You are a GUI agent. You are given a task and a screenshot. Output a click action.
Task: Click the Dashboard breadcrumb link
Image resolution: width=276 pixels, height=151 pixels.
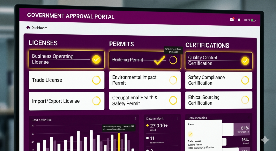pyautogui.click(x=39, y=28)
